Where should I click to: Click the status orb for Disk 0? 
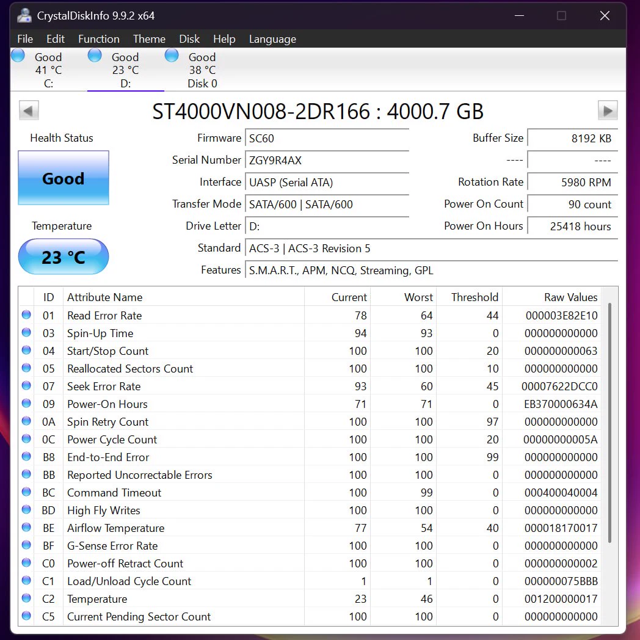coord(172,55)
